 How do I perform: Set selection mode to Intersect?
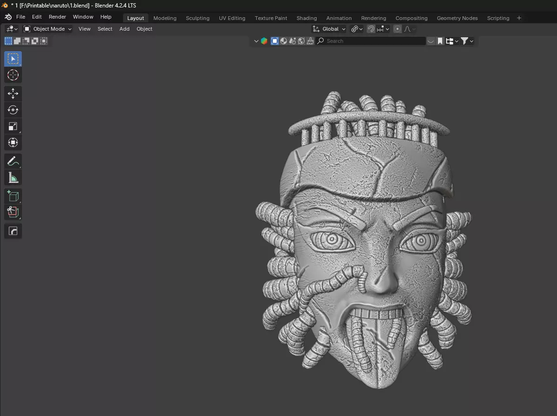pos(44,41)
